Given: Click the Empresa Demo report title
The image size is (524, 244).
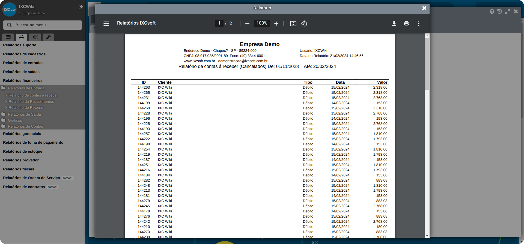Looking at the screenshot, I should pos(260,44).
